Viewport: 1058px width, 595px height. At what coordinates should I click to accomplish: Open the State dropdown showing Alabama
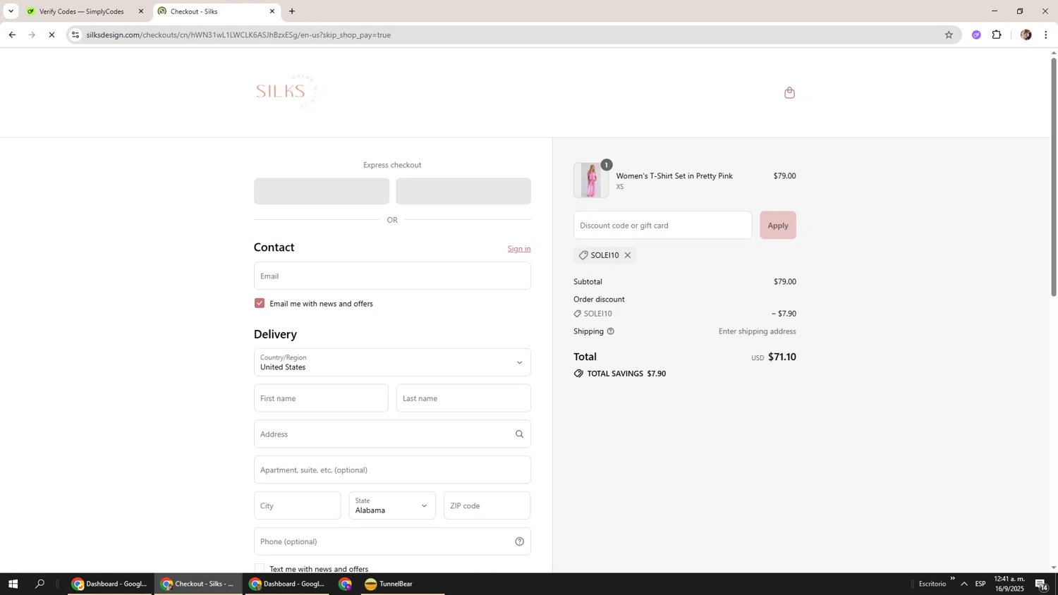392,505
